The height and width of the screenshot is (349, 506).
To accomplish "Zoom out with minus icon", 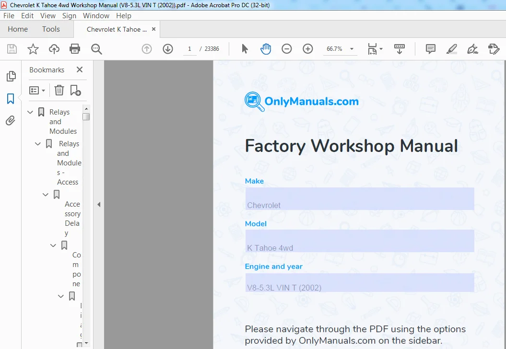I will pyautogui.click(x=286, y=49).
